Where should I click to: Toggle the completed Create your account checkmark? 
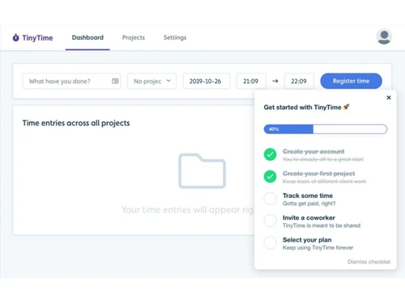coord(270,154)
